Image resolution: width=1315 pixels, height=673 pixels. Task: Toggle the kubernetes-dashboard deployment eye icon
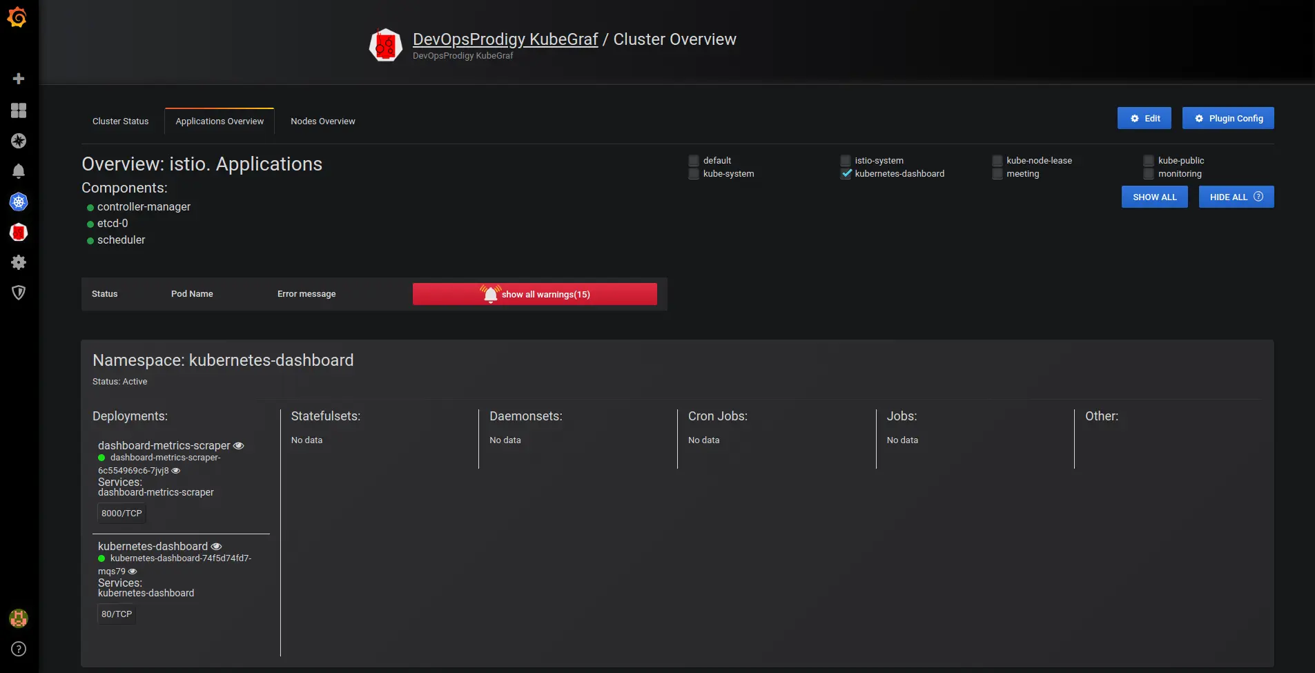pos(216,546)
